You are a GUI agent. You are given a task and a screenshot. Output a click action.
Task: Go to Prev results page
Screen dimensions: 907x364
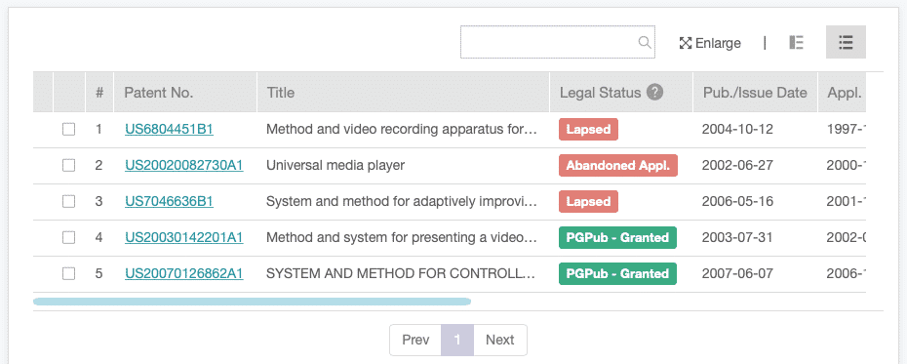click(x=415, y=340)
